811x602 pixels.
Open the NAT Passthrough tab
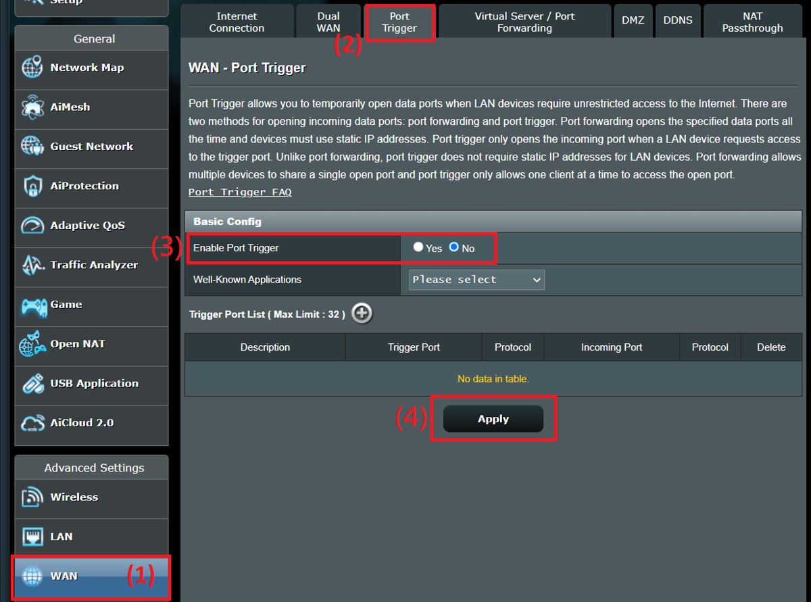point(752,22)
